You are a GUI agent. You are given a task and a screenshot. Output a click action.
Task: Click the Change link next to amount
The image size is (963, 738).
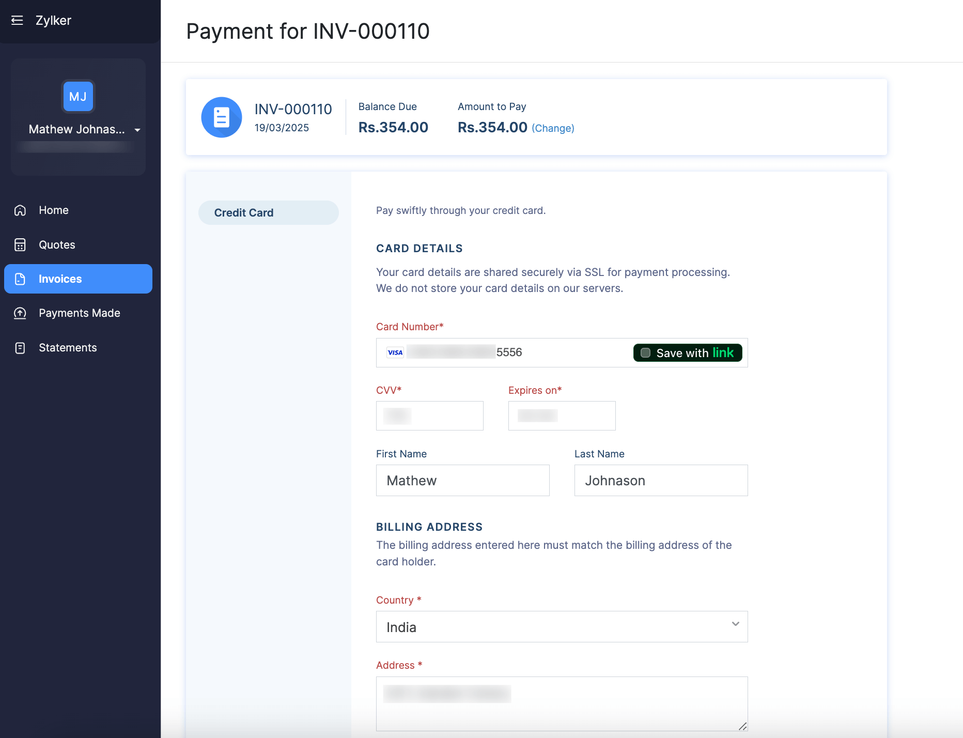click(x=552, y=128)
